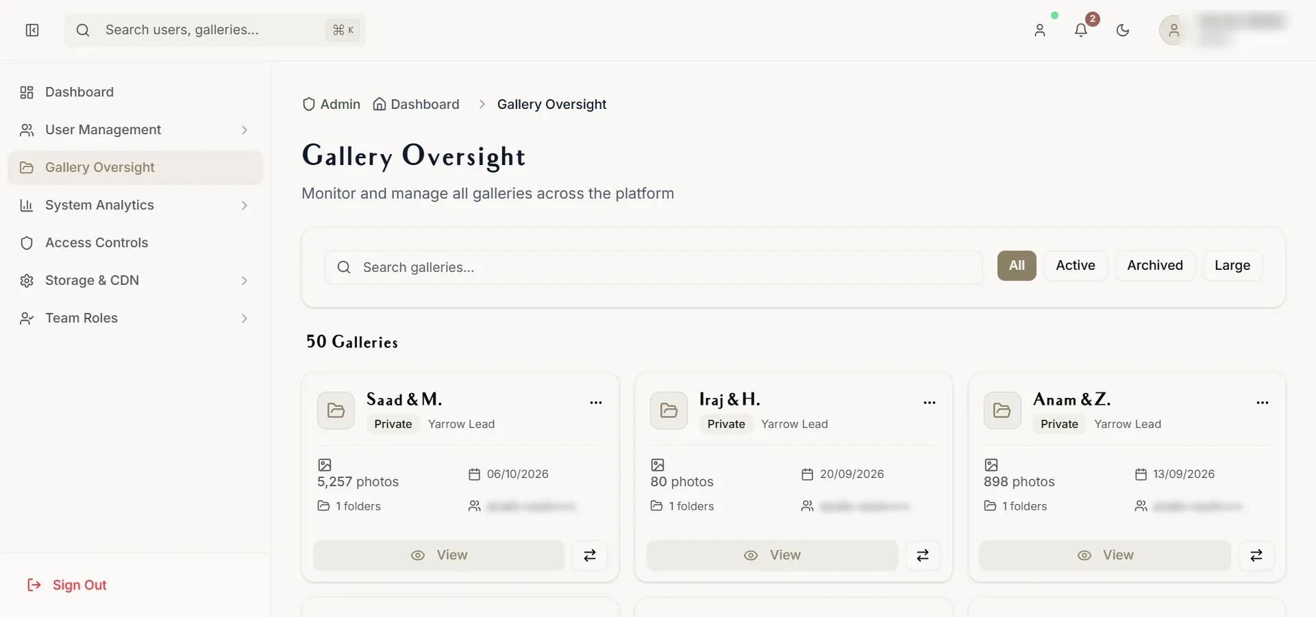Click Private badge on Saad & M.
This screenshot has width=1316, height=617.
[x=393, y=425]
